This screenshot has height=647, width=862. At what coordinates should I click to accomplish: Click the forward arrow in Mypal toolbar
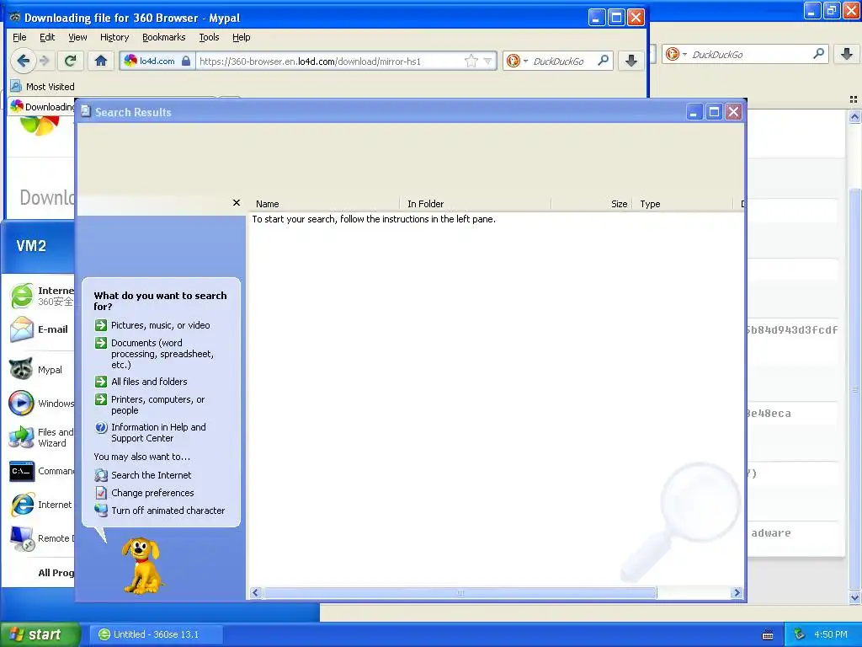click(45, 61)
